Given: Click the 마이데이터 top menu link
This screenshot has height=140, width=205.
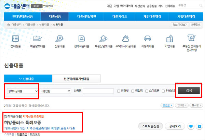Looking at the screenshot, I should [x=126, y=6].
